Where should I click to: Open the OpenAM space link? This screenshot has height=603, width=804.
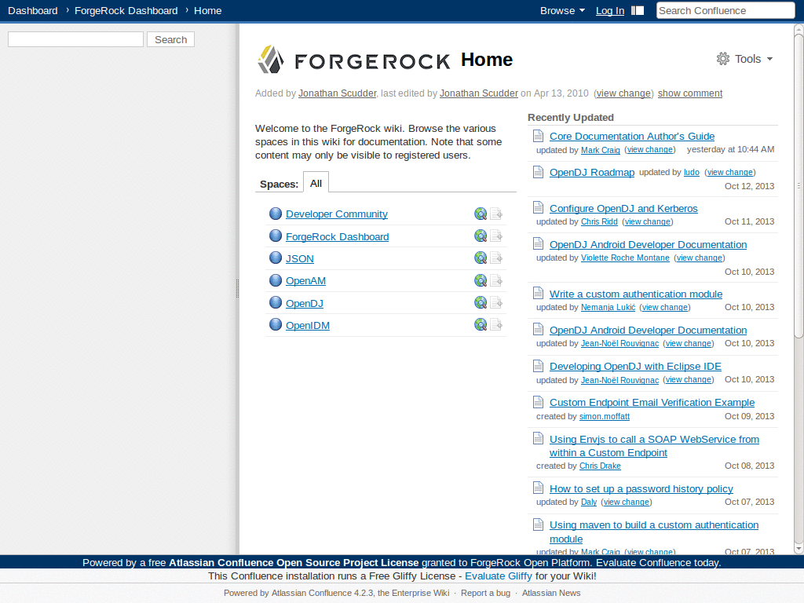(x=305, y=281)
